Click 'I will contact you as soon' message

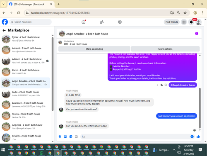[176, 116]
